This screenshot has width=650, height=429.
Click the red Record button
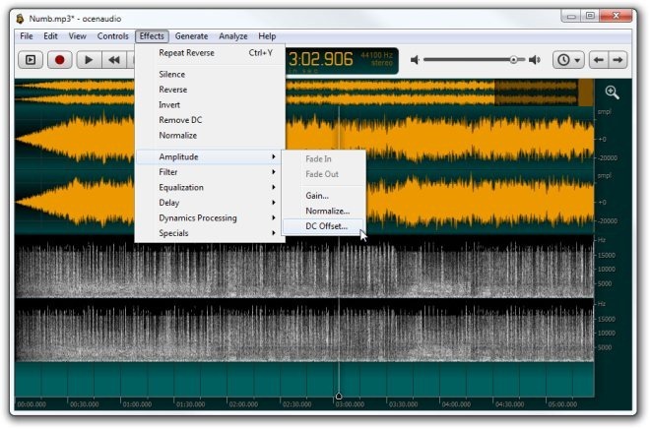pos(60,60)
